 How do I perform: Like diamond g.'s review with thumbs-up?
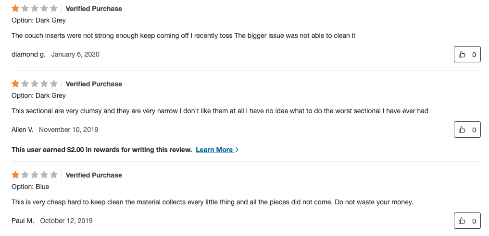point(467,55)
